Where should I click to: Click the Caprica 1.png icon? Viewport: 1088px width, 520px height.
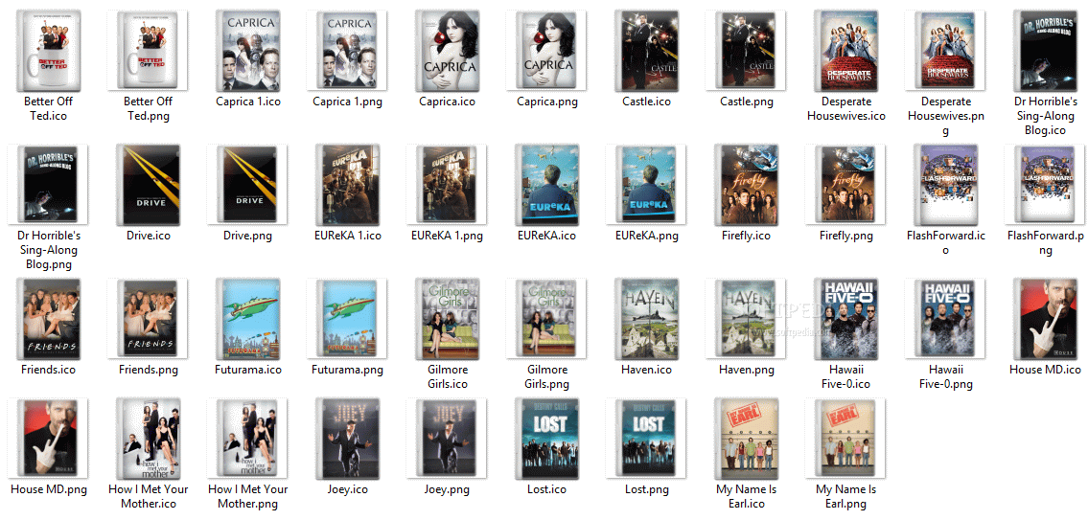point(348,50)
